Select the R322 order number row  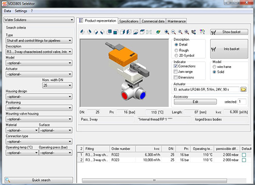[x=164, y=155]
